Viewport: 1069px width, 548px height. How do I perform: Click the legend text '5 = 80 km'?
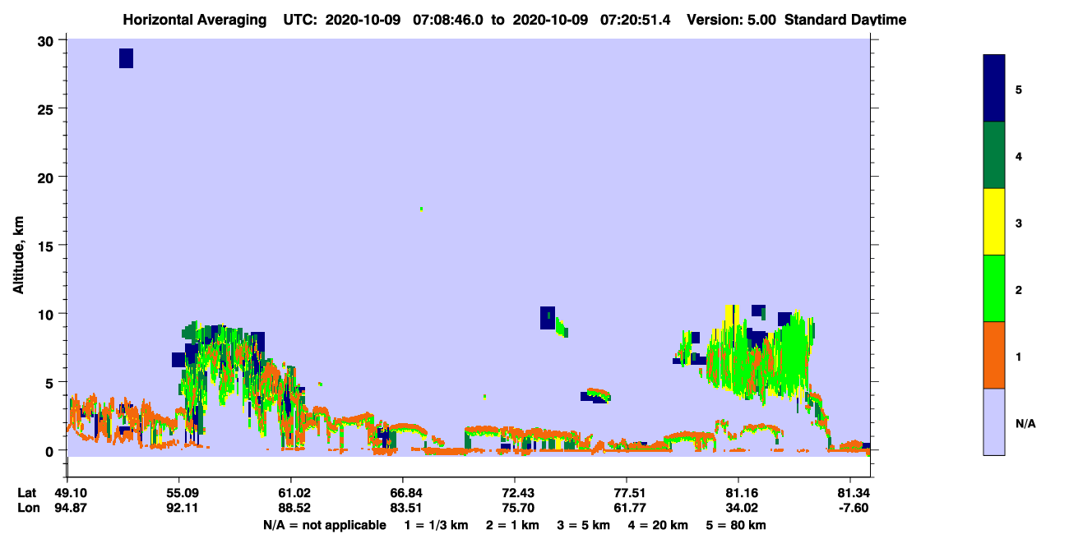coord(737,525)
